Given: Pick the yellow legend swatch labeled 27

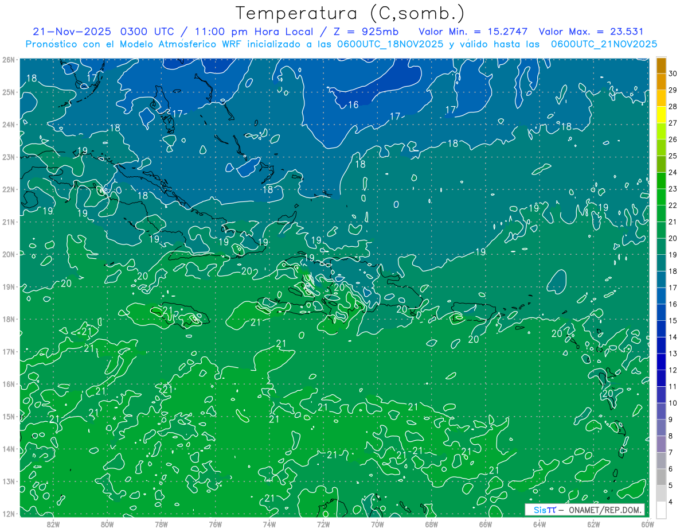Looking at the screenshot, I should pos(661,115).
